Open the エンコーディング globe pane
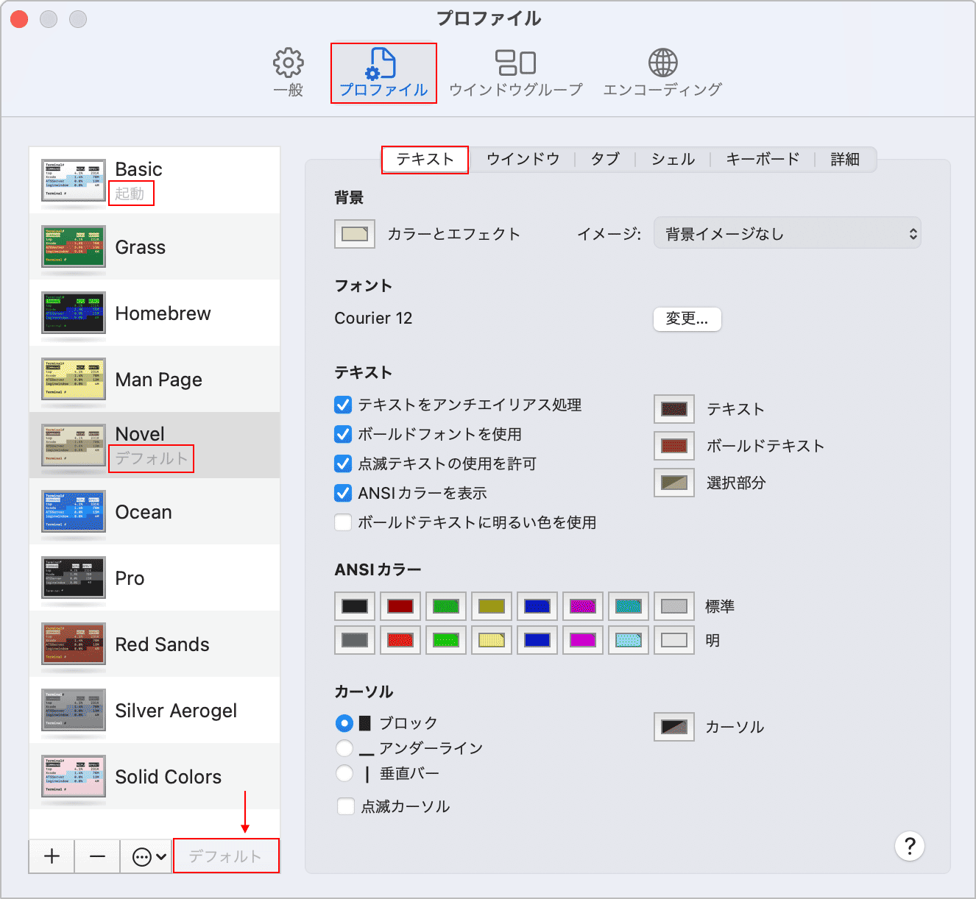This screenshot has width=976, height=899. [x=662, y=72]
